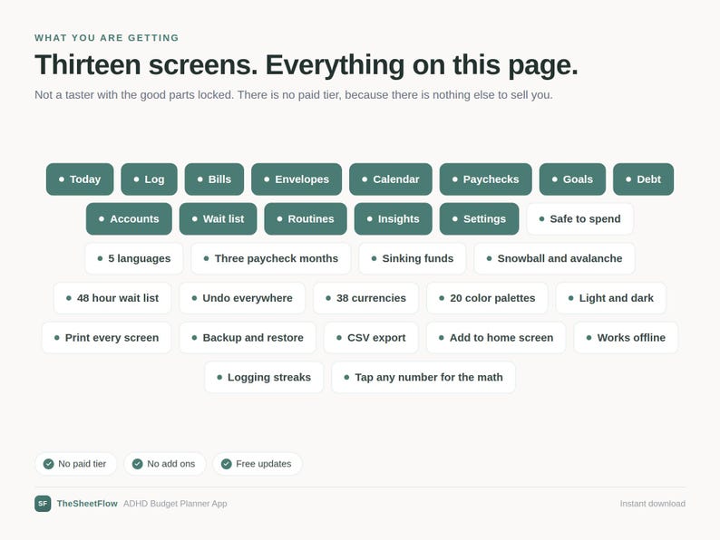This screenshot has width=720, height=540.
Task: Click the Safe to spend pill
Action: (580, 219)
